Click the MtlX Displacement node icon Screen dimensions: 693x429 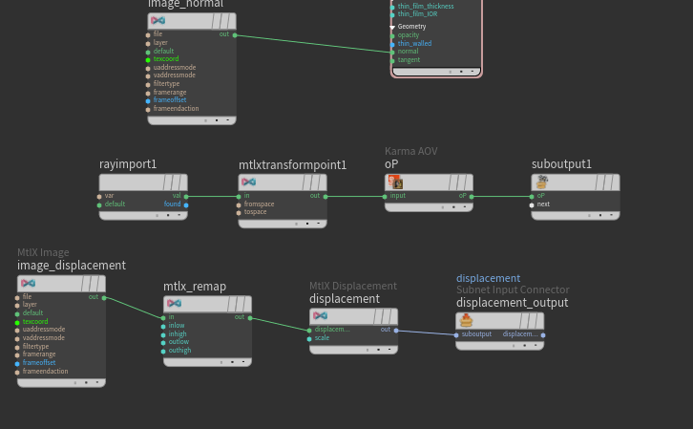pyautogui.click(x=320, y=316)
